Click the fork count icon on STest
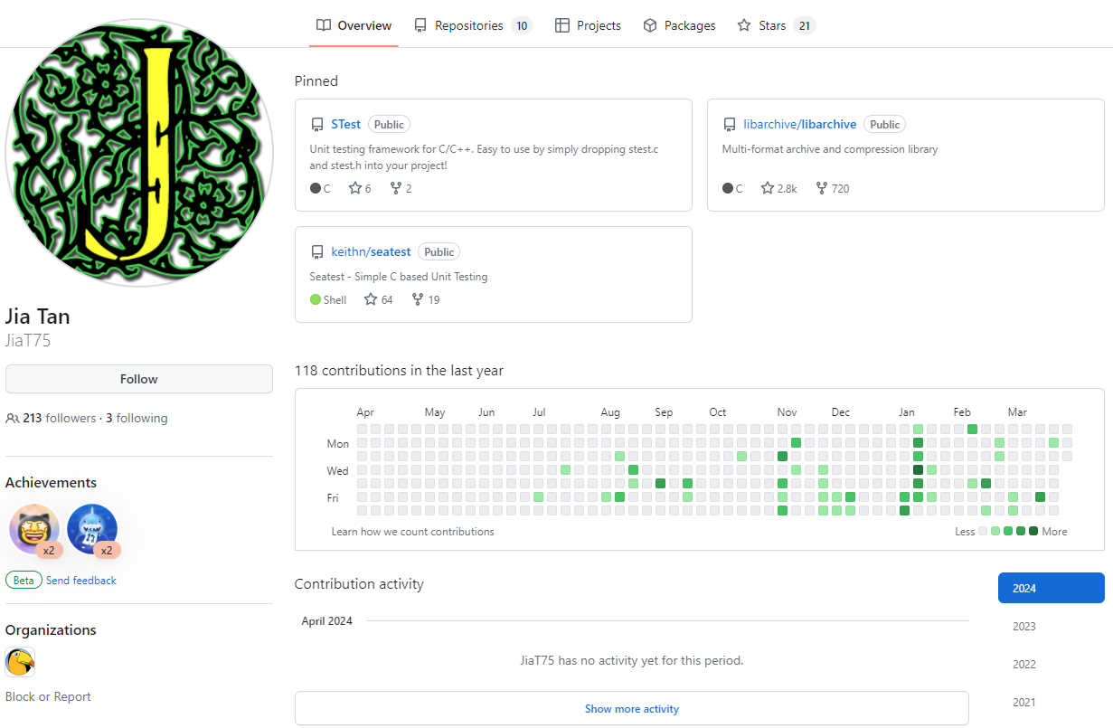Image resolution: width=1113 pixels, height=728 pixels. pyautogui.click(x=396, y=188)
